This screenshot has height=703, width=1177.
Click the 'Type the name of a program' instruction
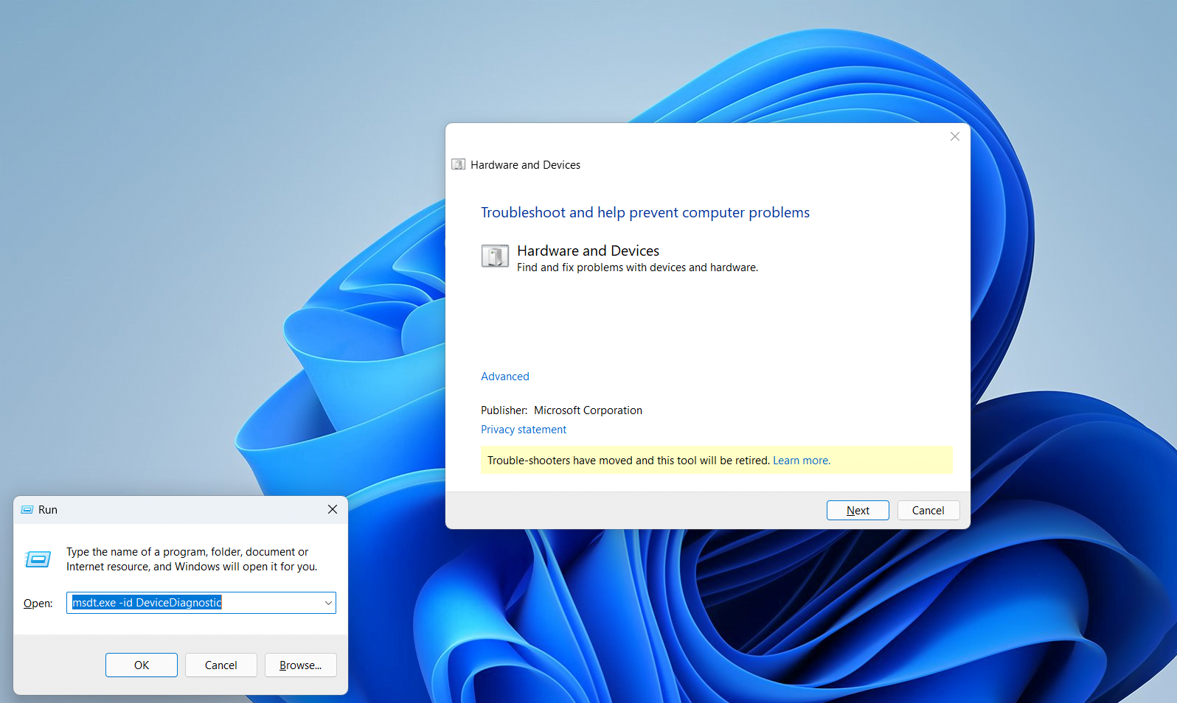click(x=192, y=559)
